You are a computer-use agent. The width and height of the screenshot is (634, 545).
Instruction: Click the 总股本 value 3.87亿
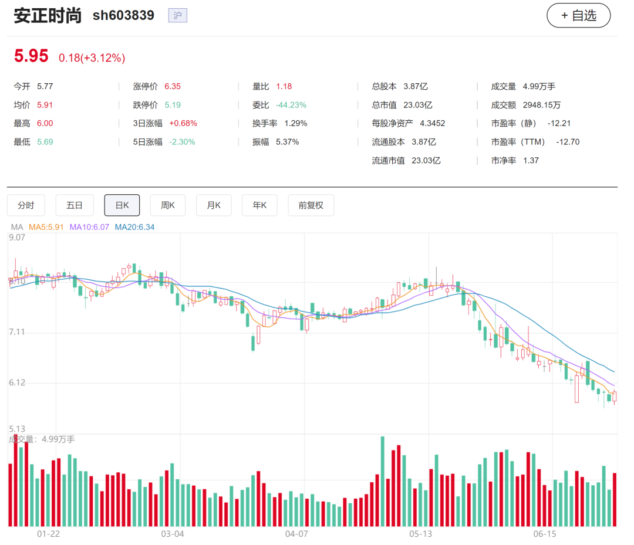416,86
